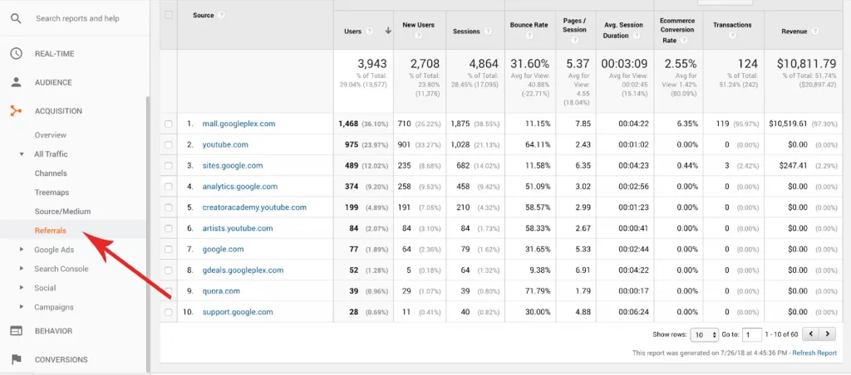The image size is (851, 375).
Task: Click the Real-Time clock icon
Action: [x=17, y=54]
